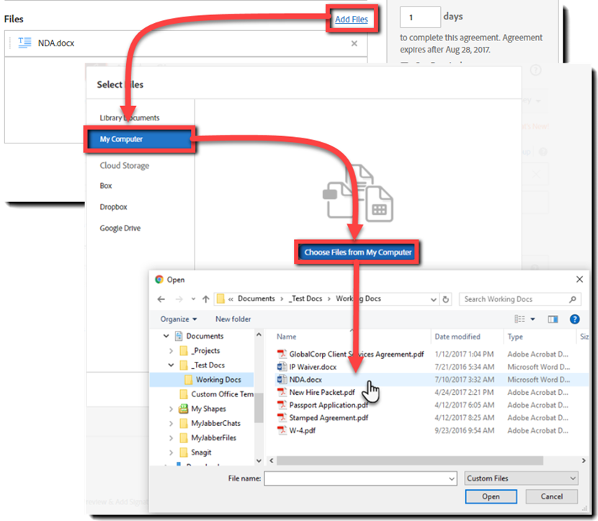Go back using the left arrow in Open dialog
Viewport: 598px width, 521px height.
pyautogui.click(x=161, y=299)
